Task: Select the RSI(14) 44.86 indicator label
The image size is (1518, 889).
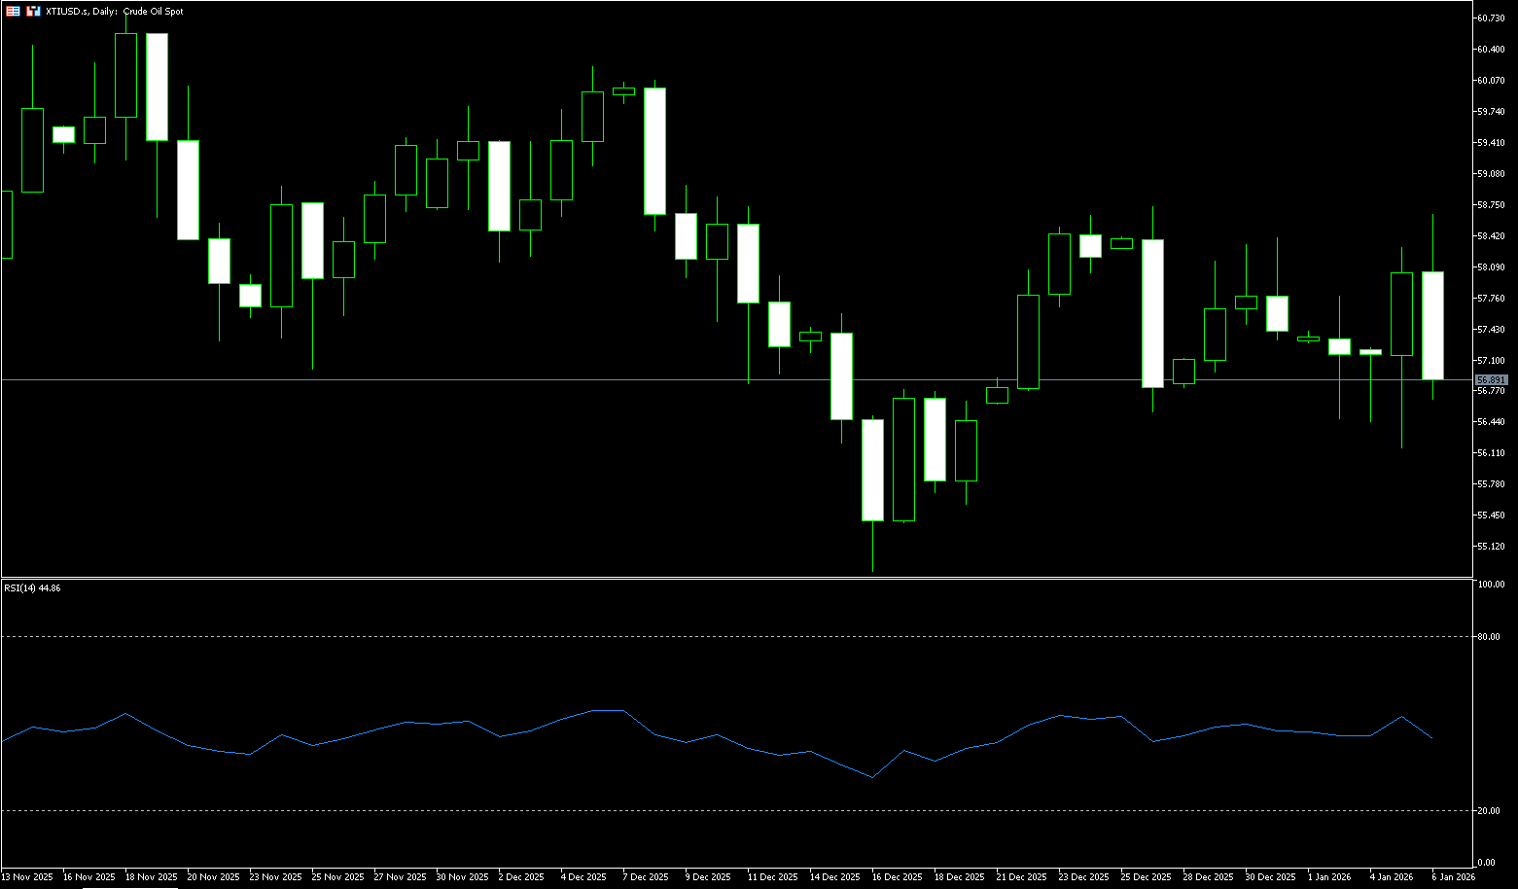Action: pos(32,588)
